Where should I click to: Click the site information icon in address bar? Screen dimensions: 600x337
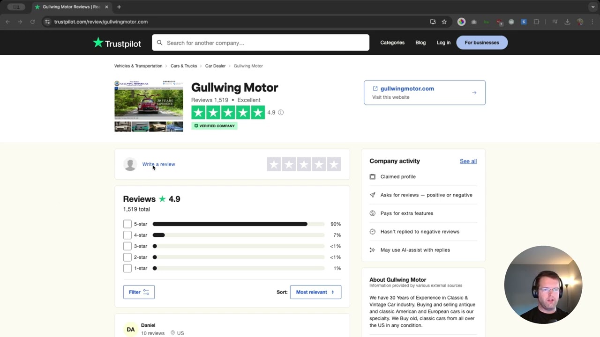coord(47,22)
